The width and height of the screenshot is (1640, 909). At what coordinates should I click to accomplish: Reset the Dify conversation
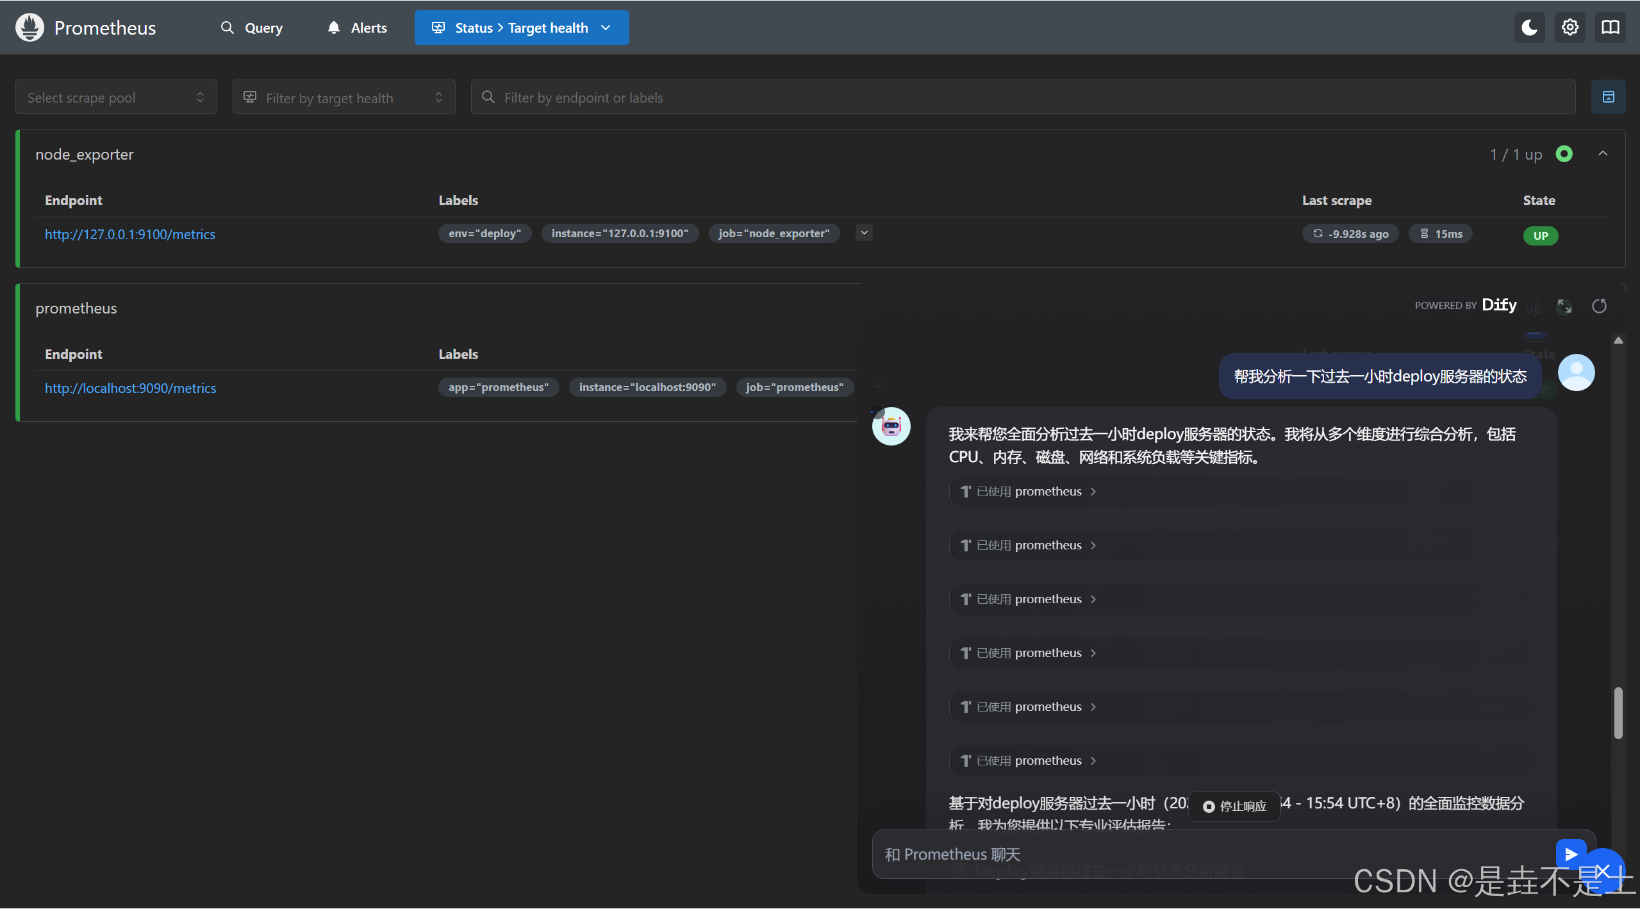(1599, 306)
